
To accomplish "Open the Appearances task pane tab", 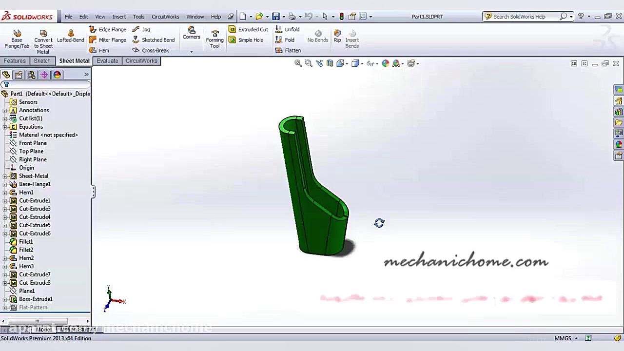I will point(619,144).
